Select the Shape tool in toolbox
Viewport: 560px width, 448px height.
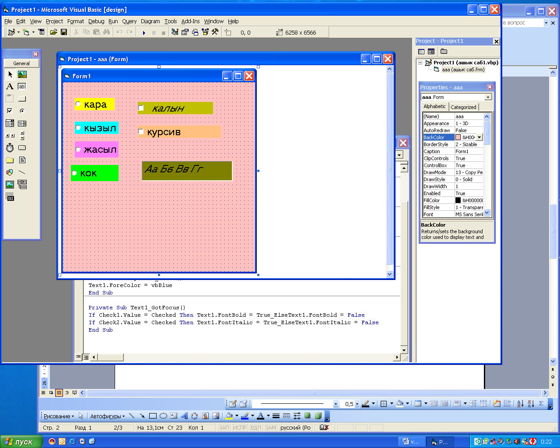tap(10, 172)
